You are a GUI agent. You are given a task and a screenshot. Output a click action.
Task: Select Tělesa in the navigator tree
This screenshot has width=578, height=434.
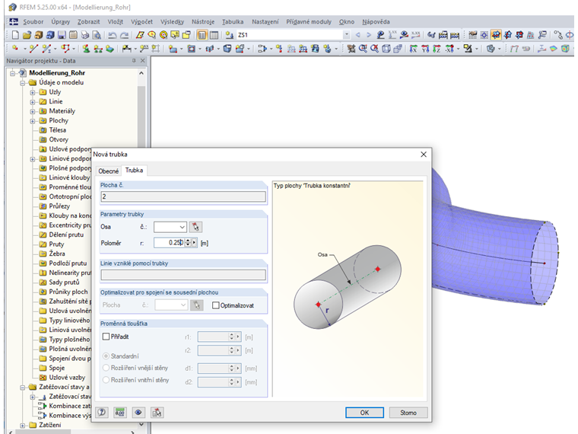[58, 130]
